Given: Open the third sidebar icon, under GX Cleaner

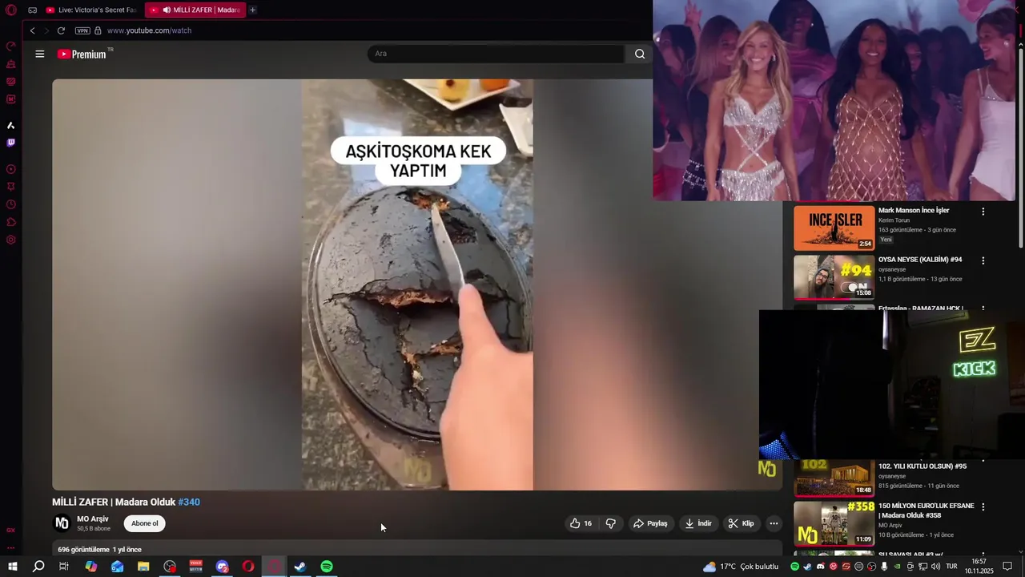Looking at the screenshot, I should tap(11, 82).
